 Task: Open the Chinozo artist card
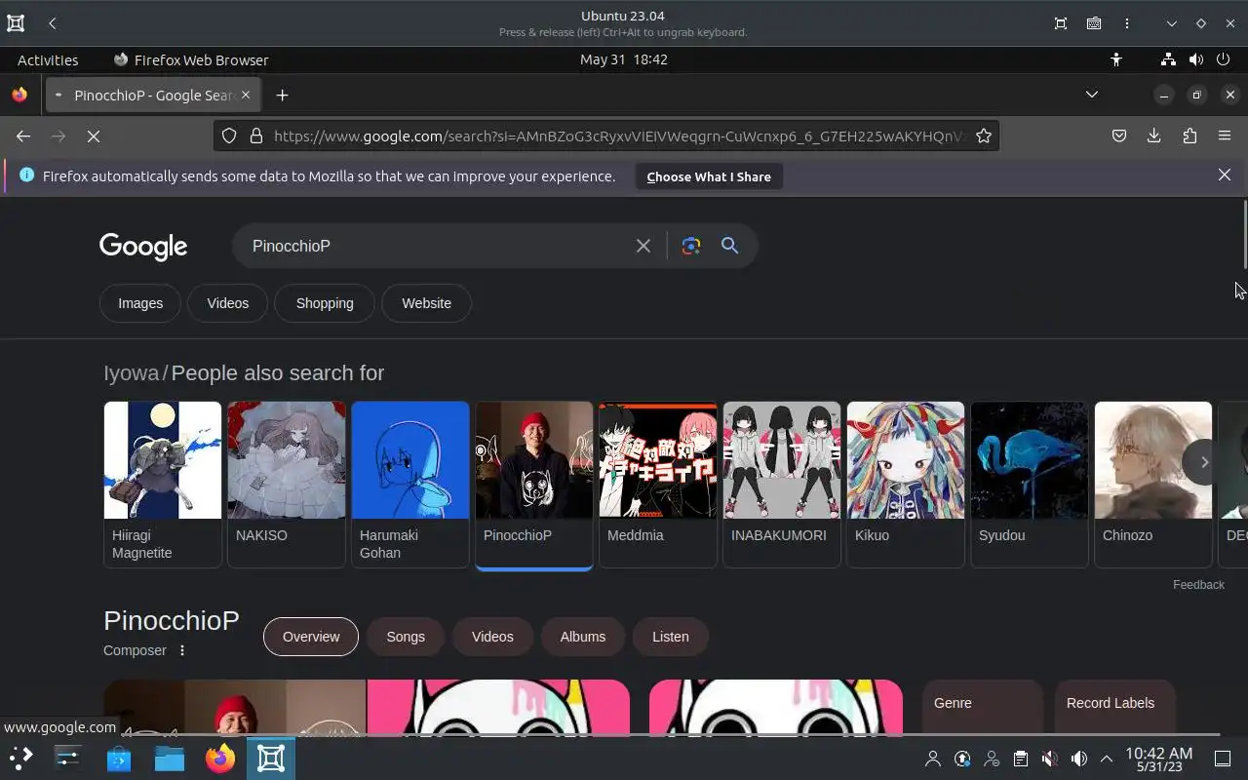tap(1153, 485)
